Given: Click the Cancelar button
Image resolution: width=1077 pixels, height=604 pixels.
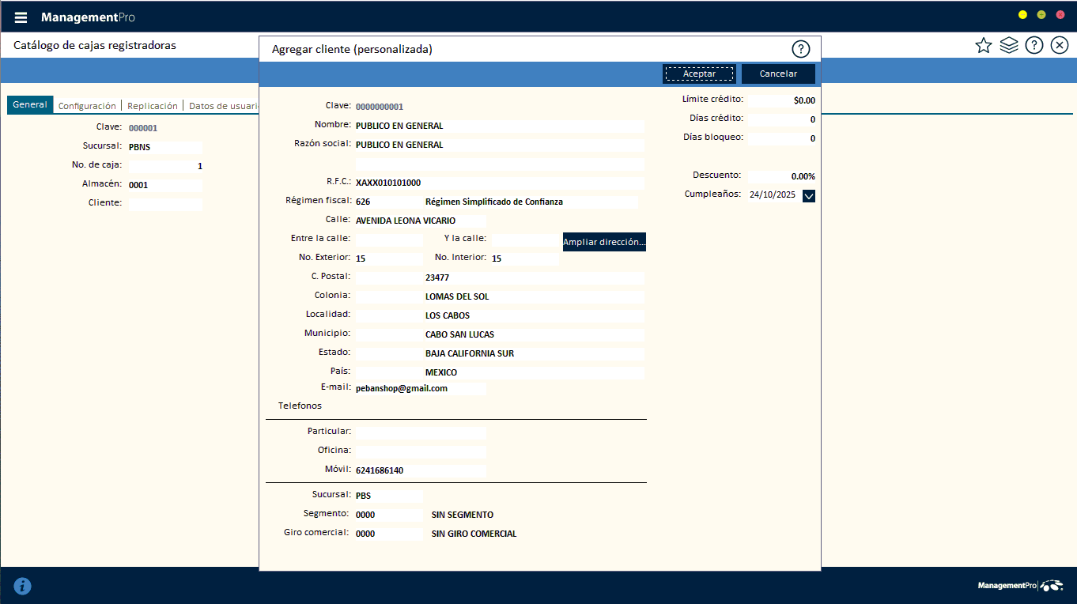Looking at the screenshot, I should (778, 74).
